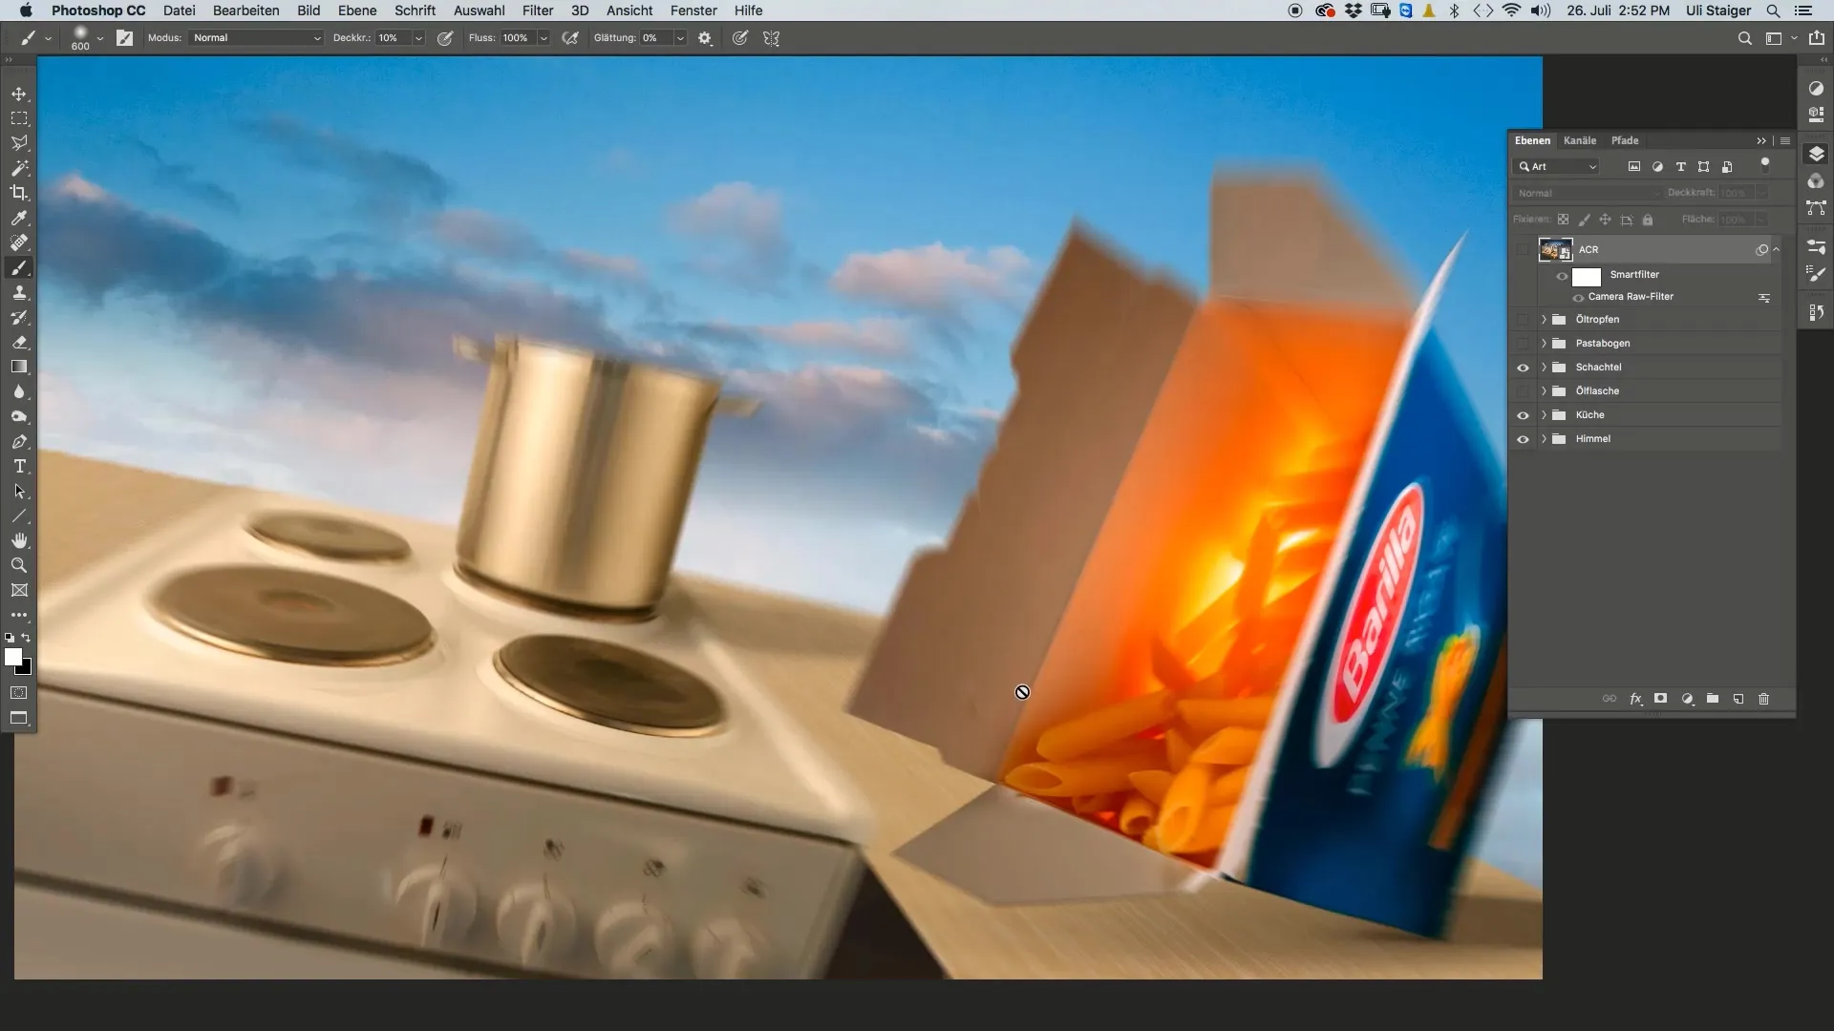Image resolution: width=1834 pixels, height=1031 pixels.
Task: Open the brush preset picker arrow
Action: 100,38
